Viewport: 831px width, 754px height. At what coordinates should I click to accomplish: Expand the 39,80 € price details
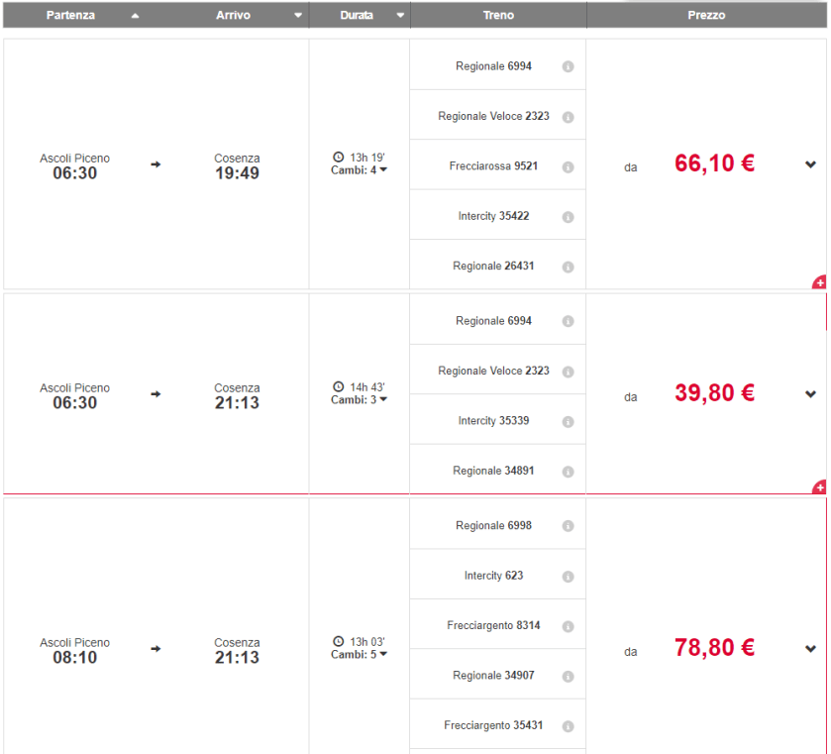(x=810, y=394)
